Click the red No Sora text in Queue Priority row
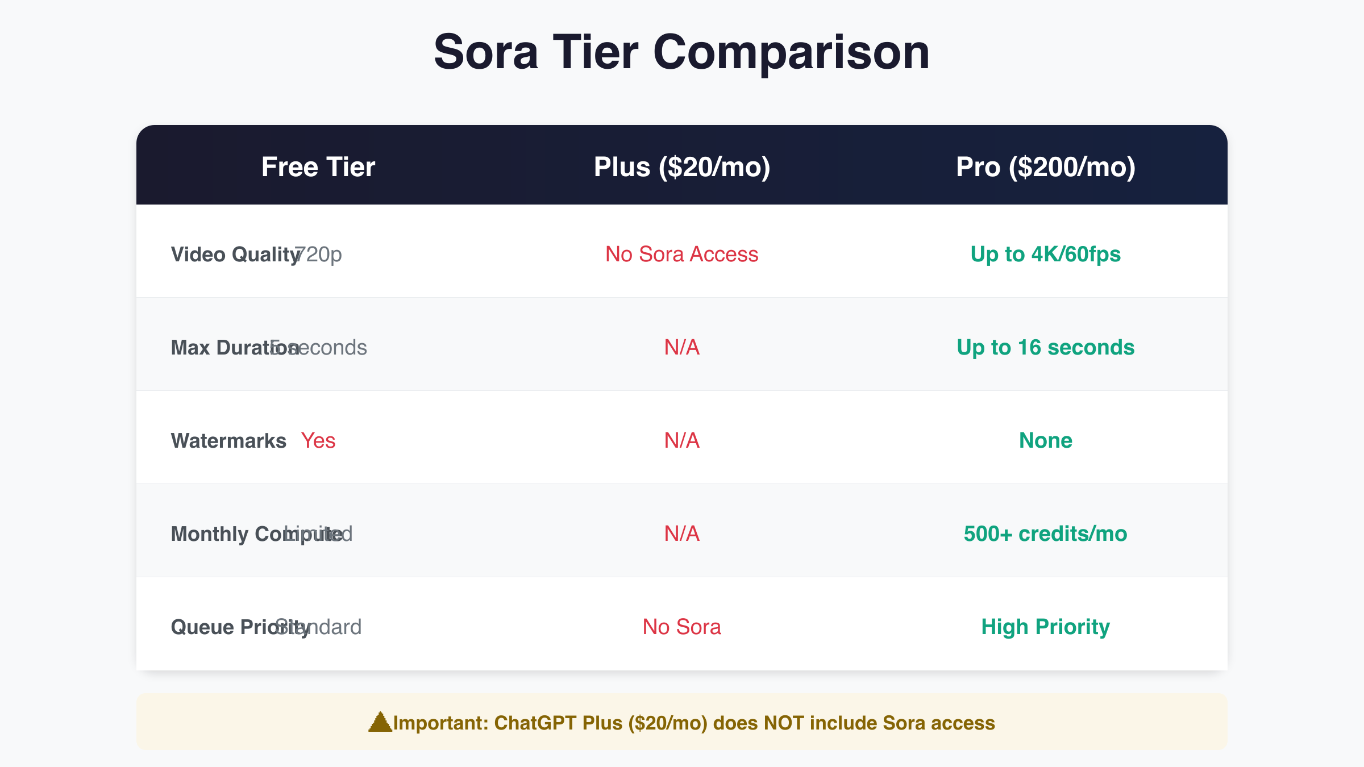The image size is (1364, 767). (681, 627)
